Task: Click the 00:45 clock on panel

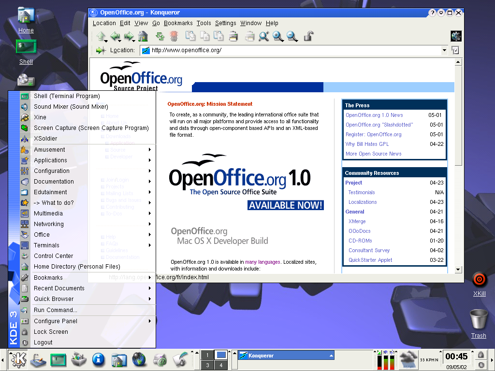Action: click(x=456, y=357)
